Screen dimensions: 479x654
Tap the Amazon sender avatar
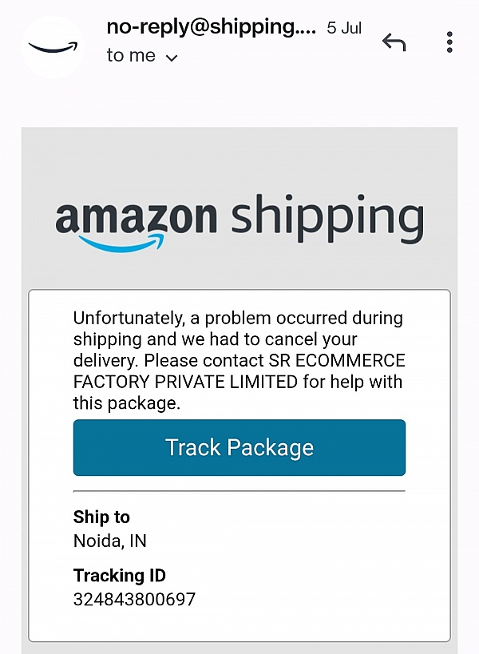[53, 46]
